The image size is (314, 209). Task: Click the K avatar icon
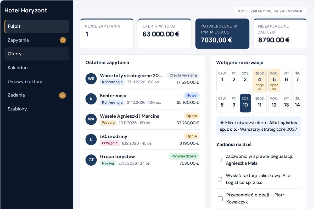click(91, 99)
